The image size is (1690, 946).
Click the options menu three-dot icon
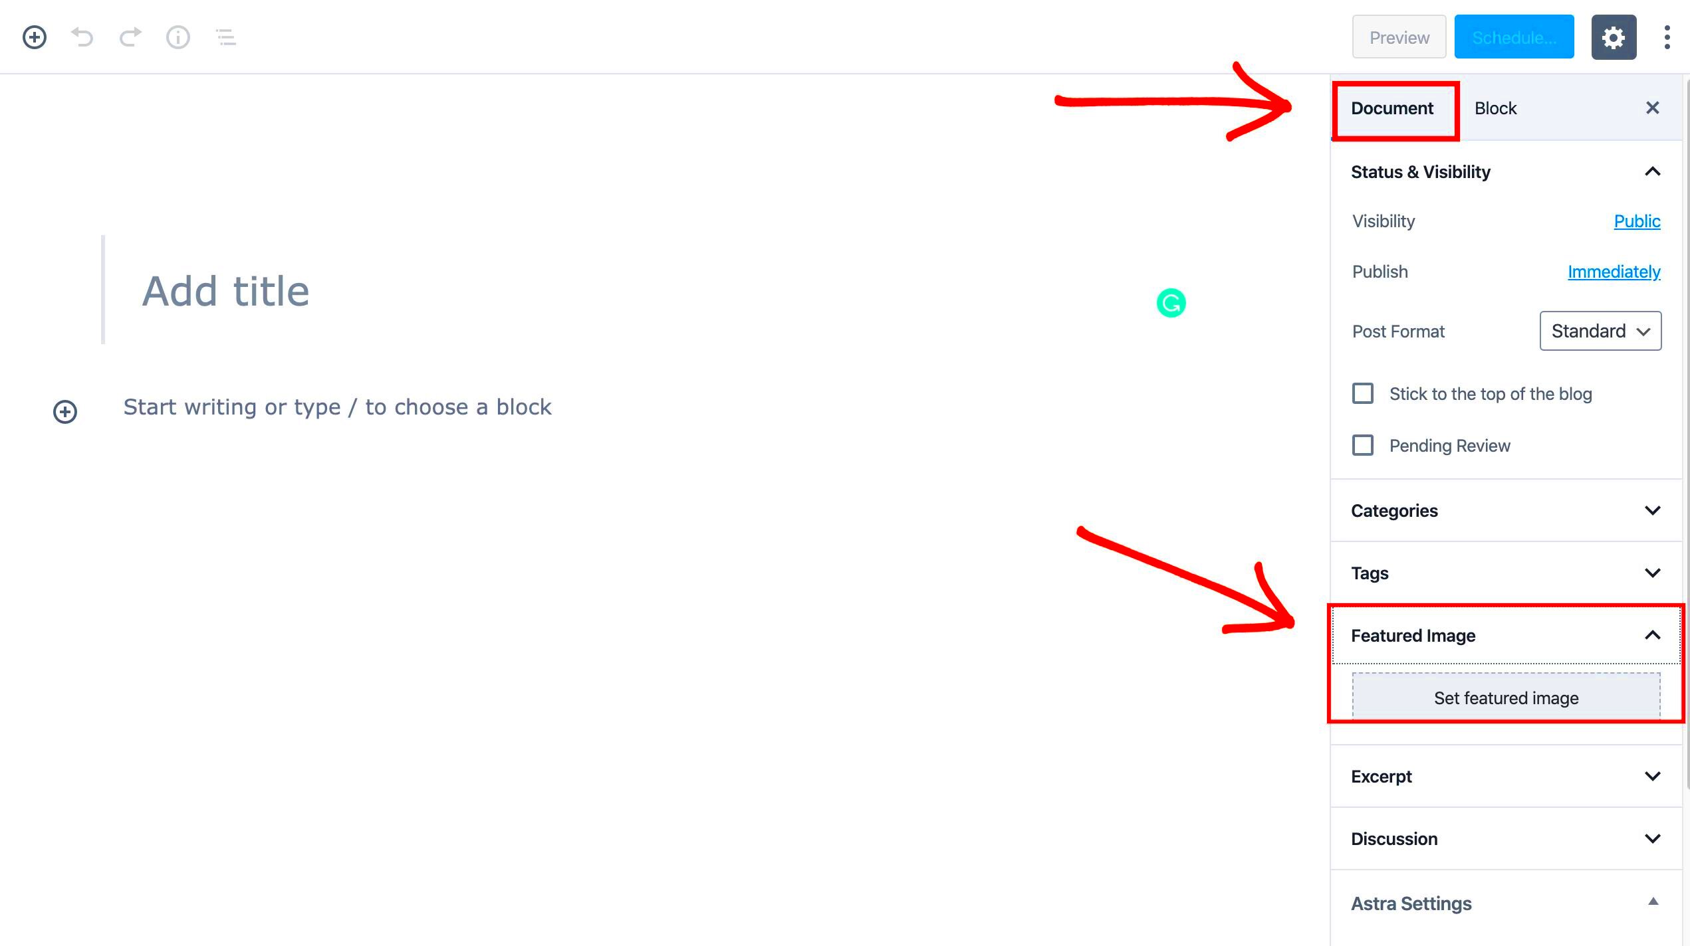[x=1665, y=37]
